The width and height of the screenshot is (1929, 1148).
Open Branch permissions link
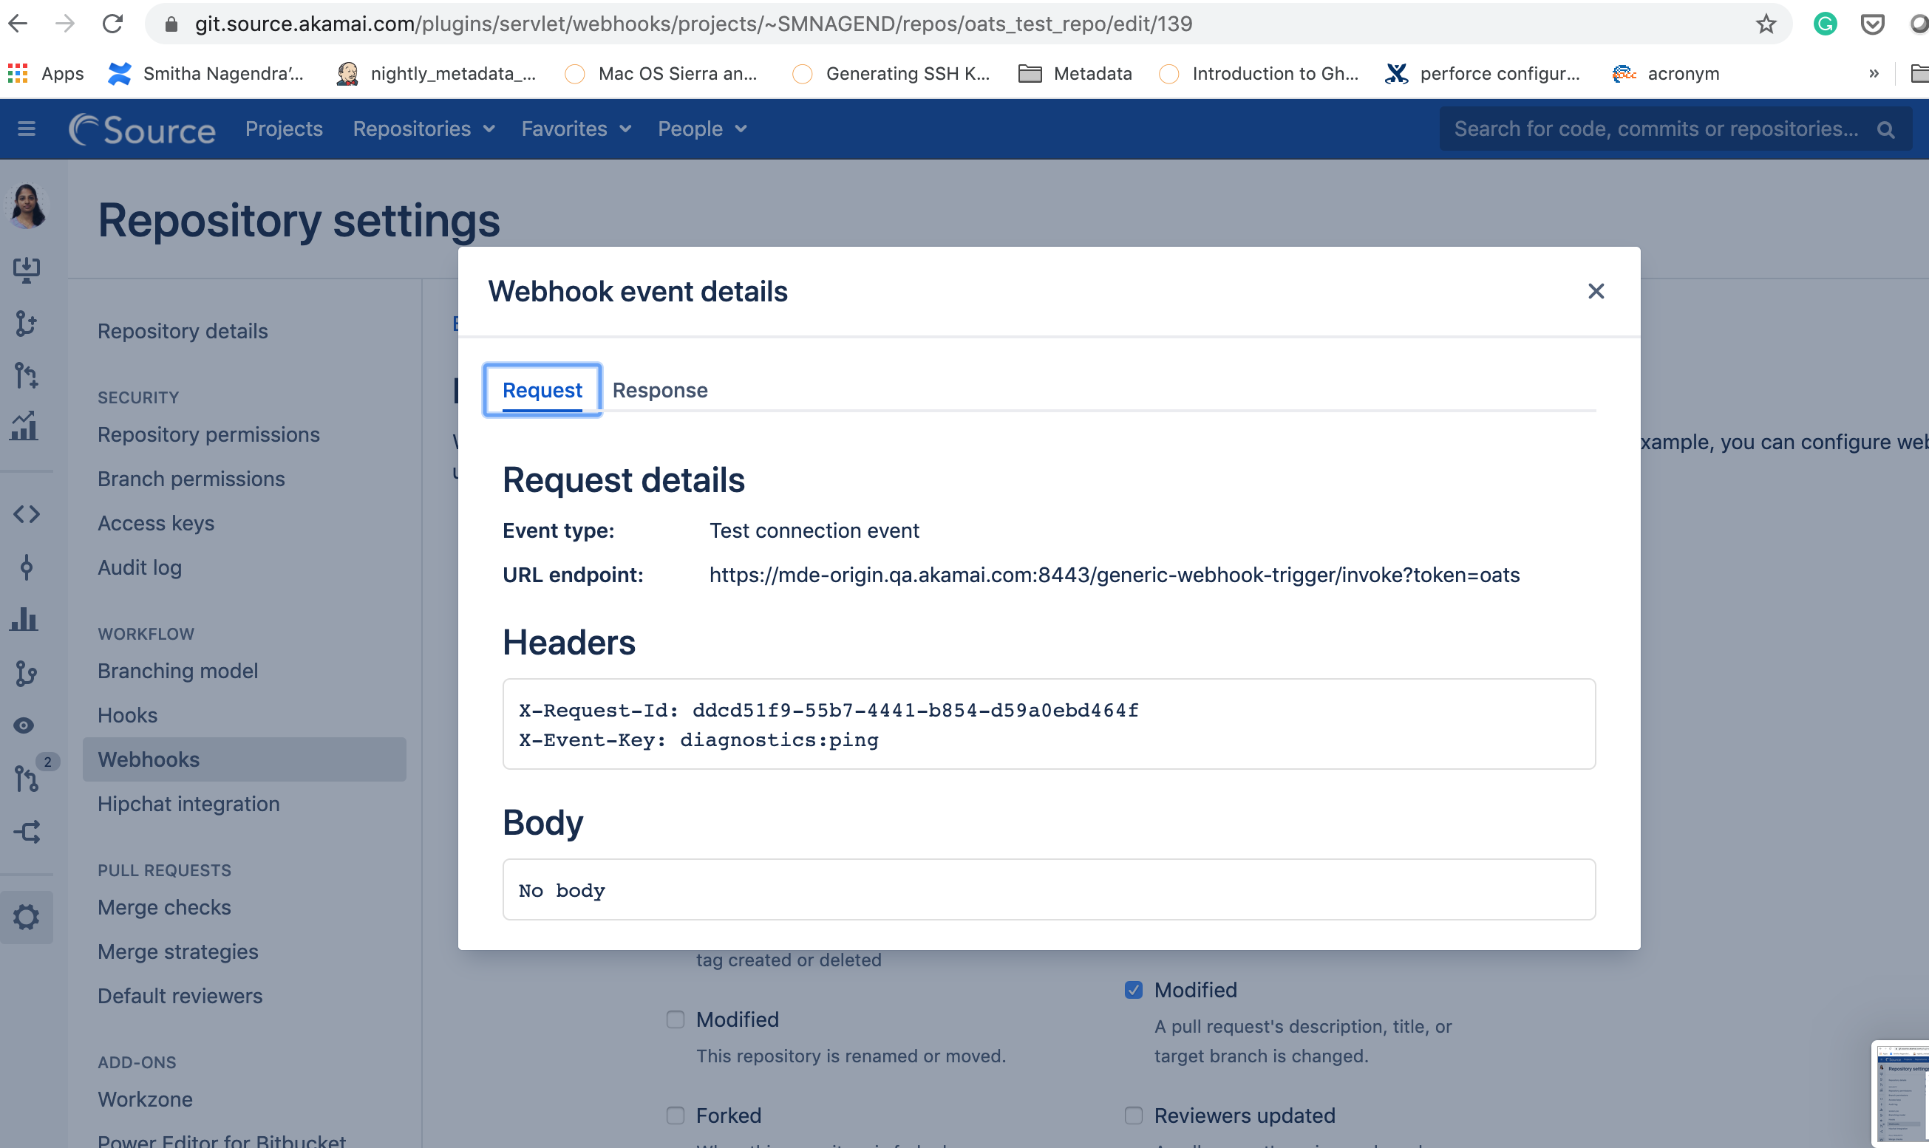[191, 479]
